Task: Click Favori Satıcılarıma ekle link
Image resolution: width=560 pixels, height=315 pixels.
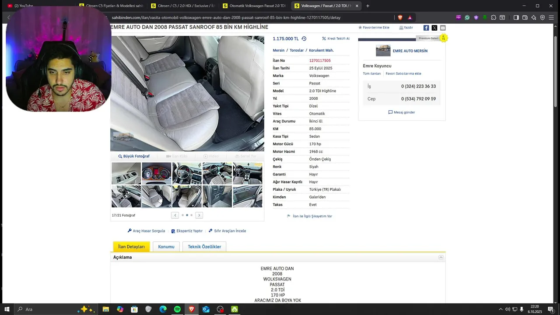Action: click(x=403, y=73)
